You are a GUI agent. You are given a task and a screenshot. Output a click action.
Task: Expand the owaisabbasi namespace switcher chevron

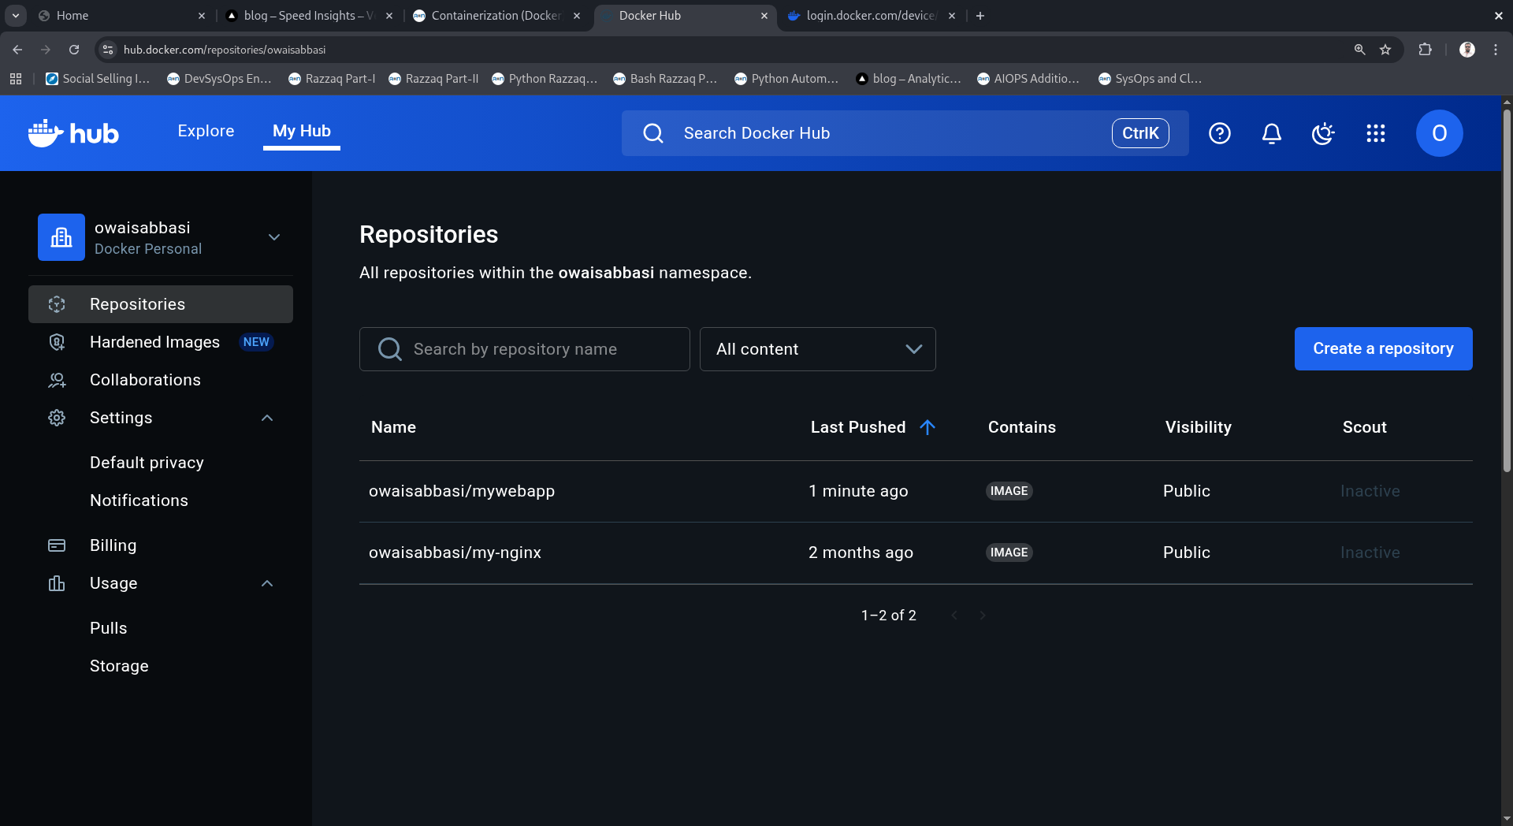point(273,237)
